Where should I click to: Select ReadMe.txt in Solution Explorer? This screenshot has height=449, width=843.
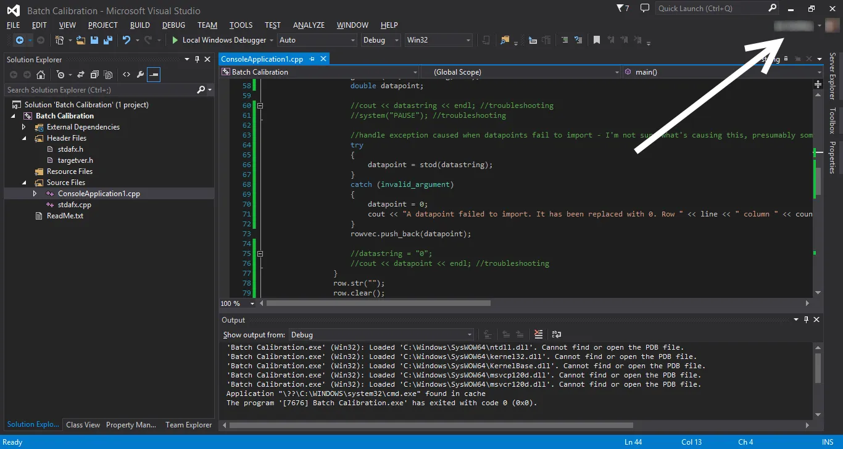[65, 216]
